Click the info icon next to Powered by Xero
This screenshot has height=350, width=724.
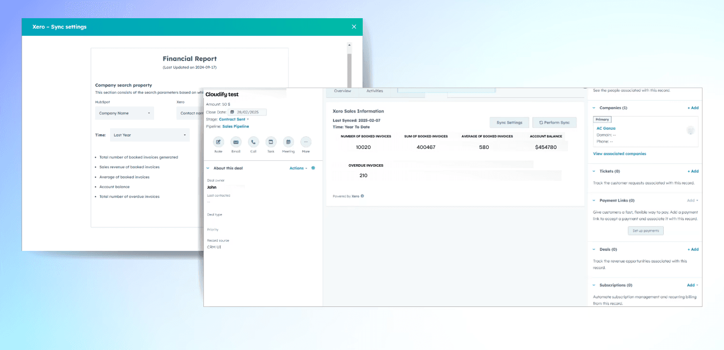pos(362,196)
